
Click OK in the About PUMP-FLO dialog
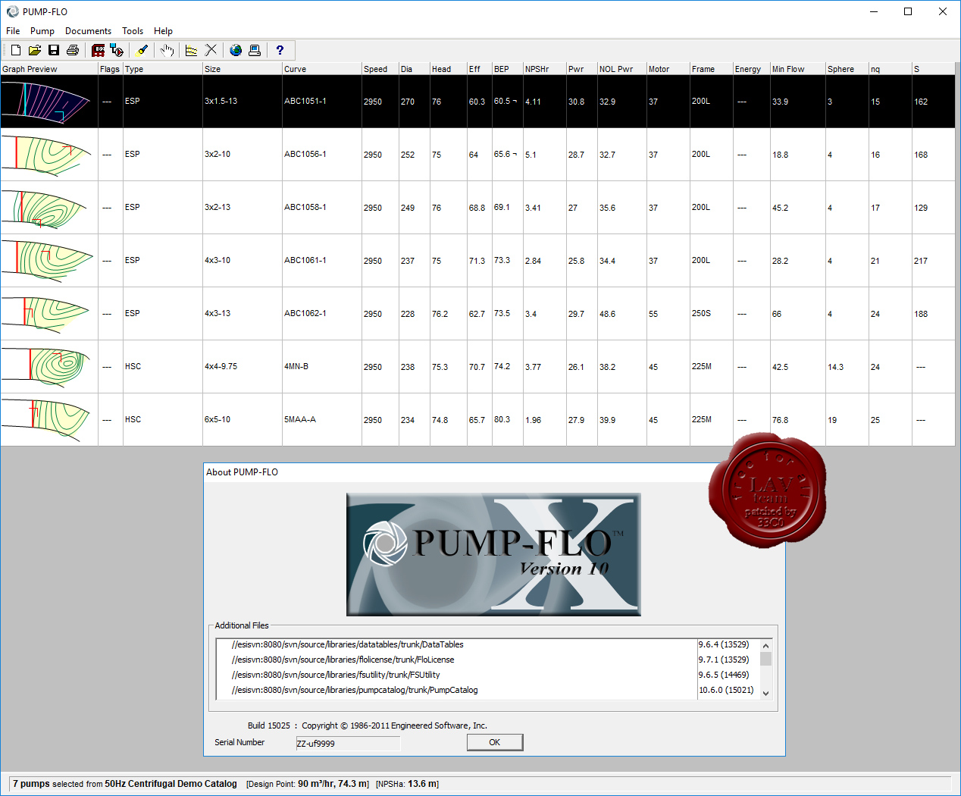point(495,742)
